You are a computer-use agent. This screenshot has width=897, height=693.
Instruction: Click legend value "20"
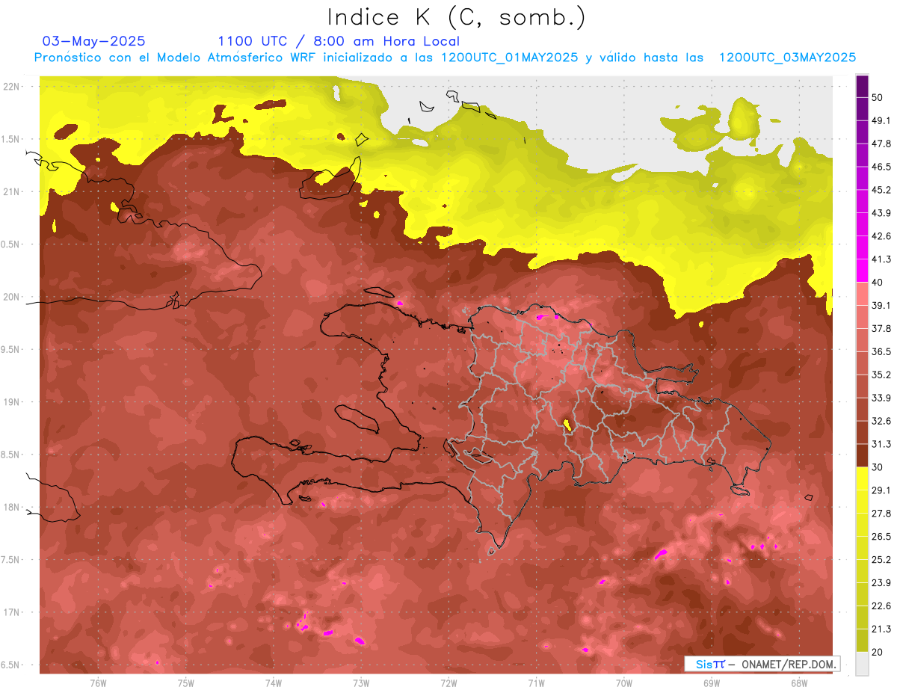(x=878, y=653)
